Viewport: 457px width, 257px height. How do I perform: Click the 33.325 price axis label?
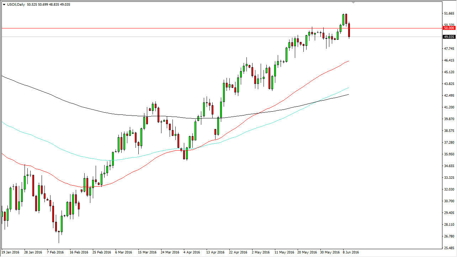tap(450, 178)
